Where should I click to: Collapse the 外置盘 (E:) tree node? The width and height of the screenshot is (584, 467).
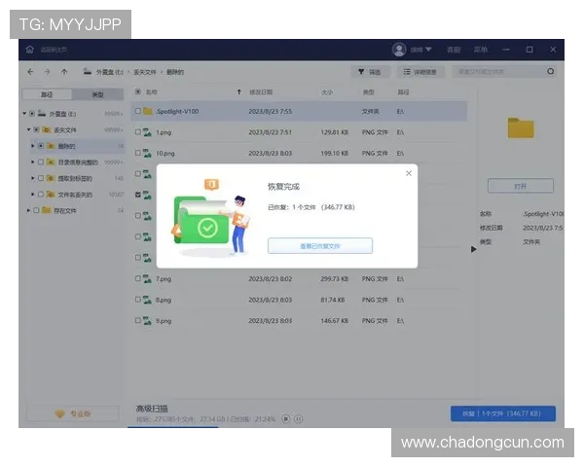coord(24,113)
